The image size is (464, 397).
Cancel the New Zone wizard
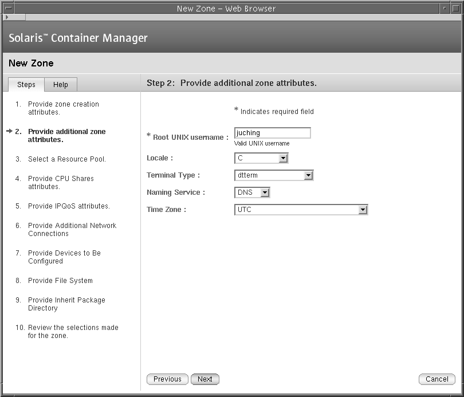pos(437,379)
